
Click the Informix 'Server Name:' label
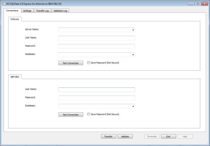click(x=32, y=29)
